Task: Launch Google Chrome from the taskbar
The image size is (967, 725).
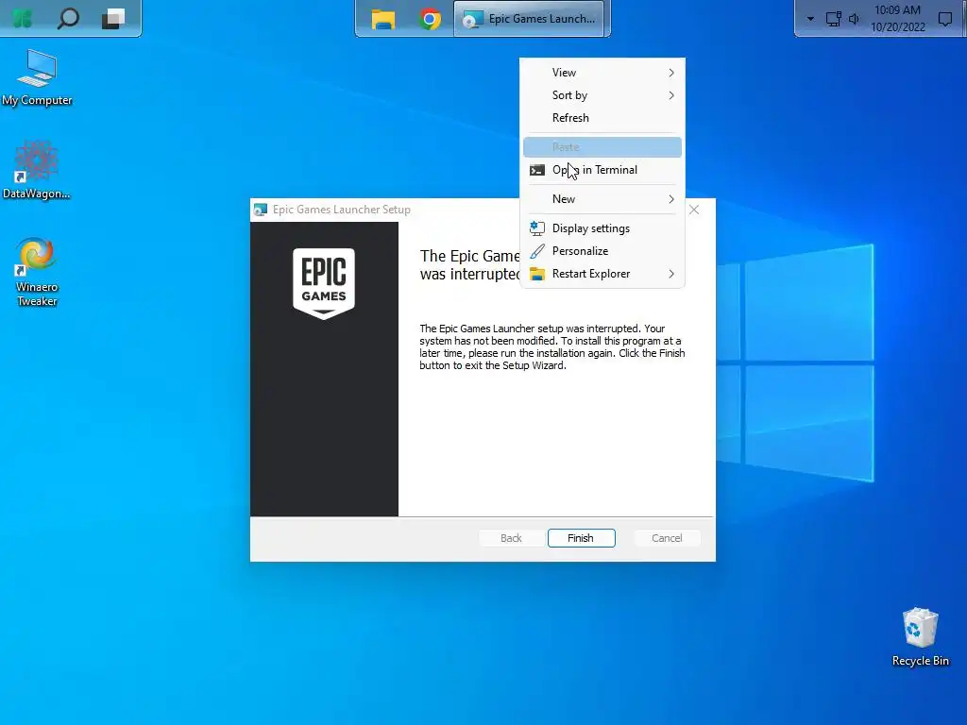Action: click(431, 19)
